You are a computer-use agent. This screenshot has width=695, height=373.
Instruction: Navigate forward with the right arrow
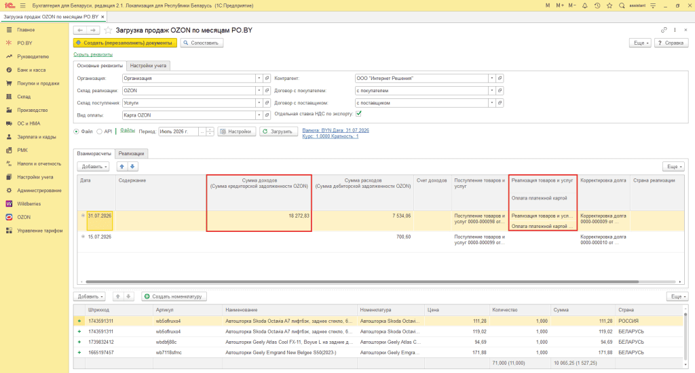(x=93, y=30)
